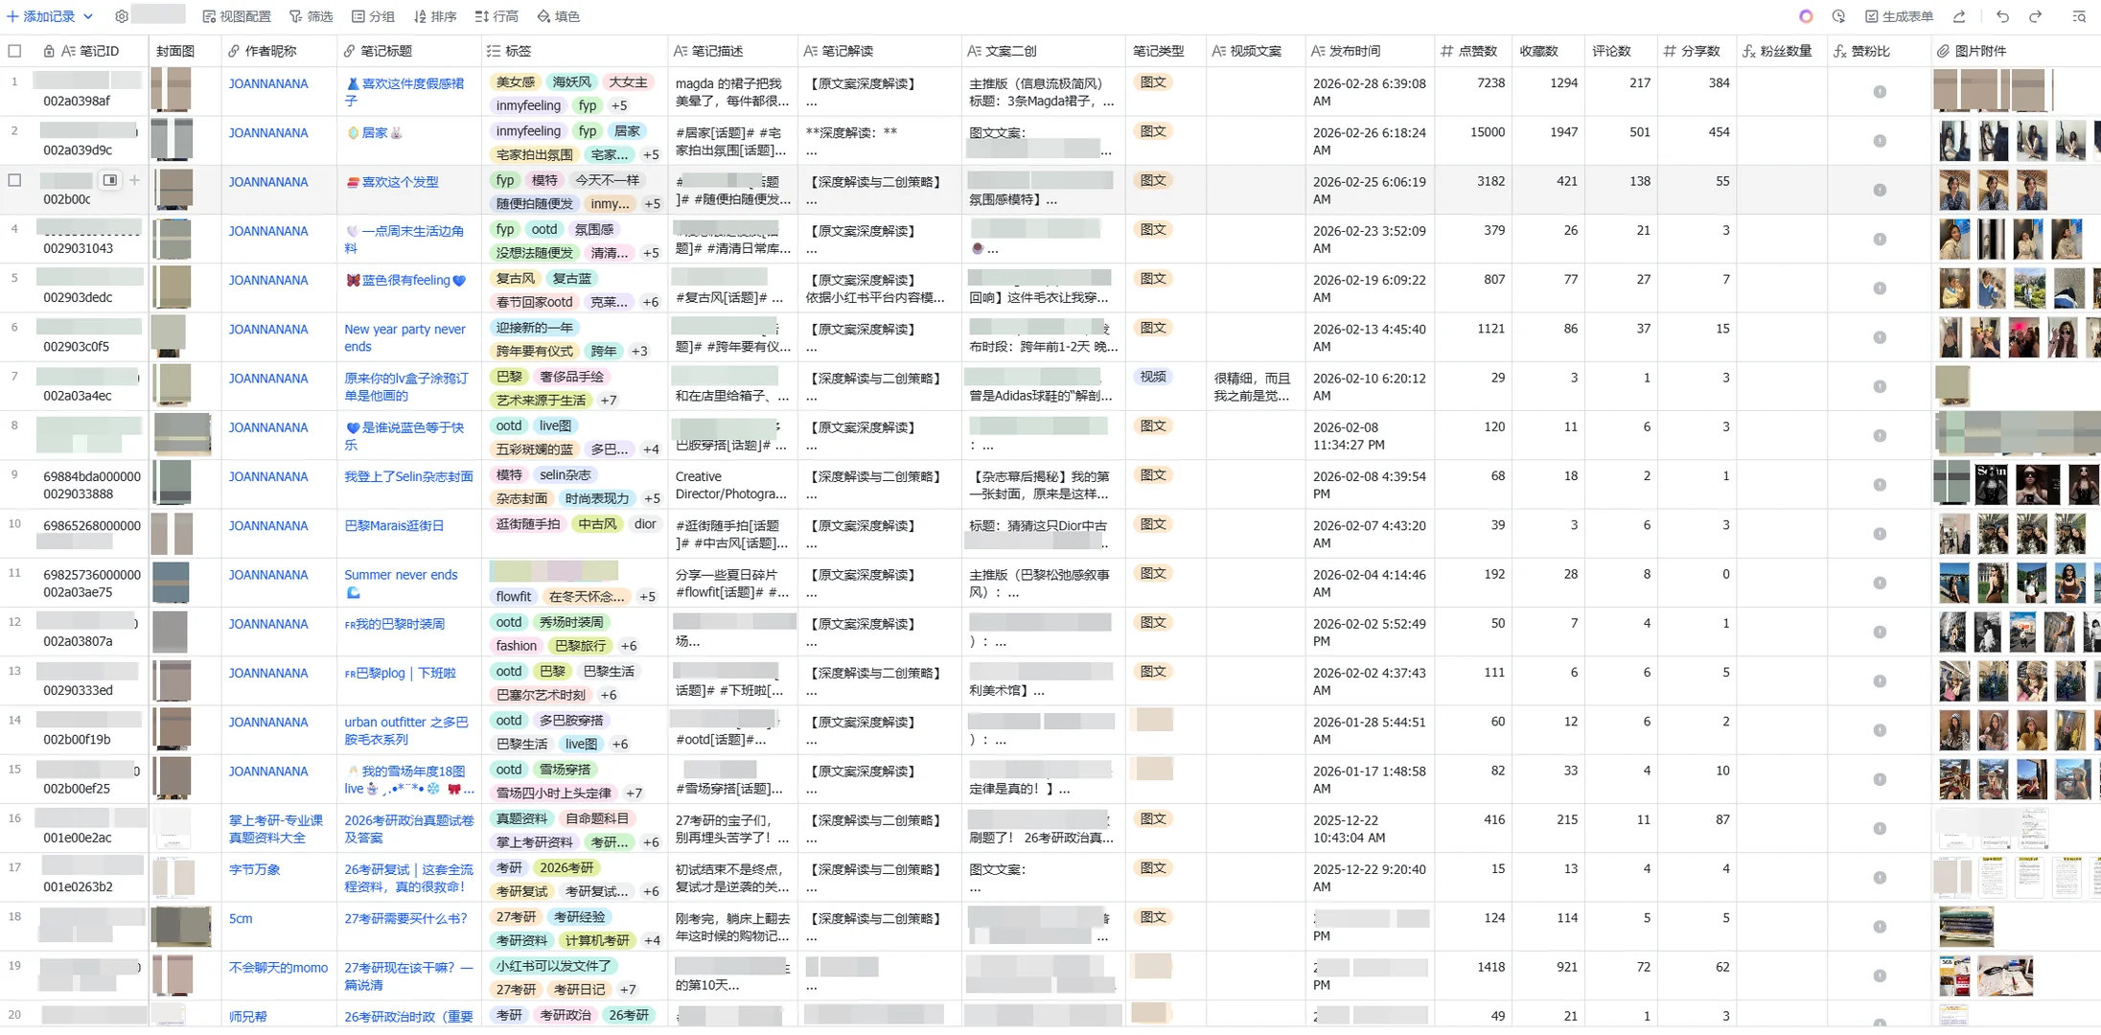Image resolution: width=2101 pixels, height=1035 pixels.
Task: Expand the +4 tags in 27考研需要买什么书 row
Action: [652, 940]
